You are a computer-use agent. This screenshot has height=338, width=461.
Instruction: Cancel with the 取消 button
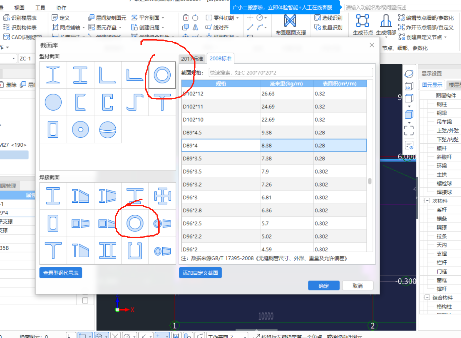pos(357,286)
